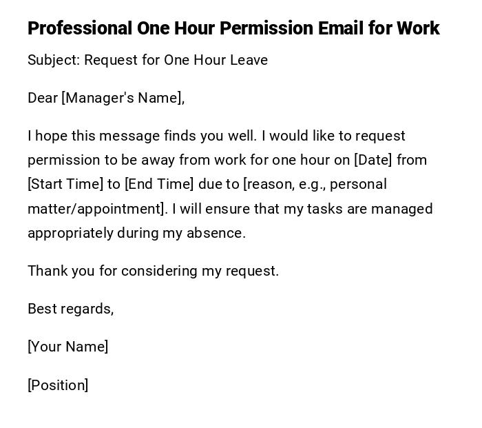Select the [Position] placeholder
Screen dimensions: 482x428
pos(58,385)
